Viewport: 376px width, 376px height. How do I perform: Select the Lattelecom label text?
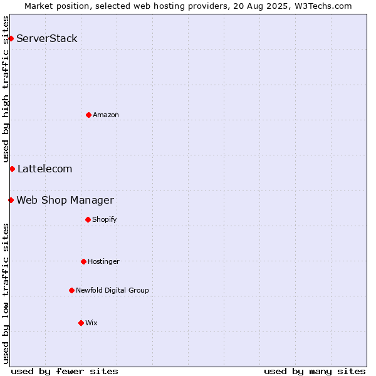[x=45, y=169]
